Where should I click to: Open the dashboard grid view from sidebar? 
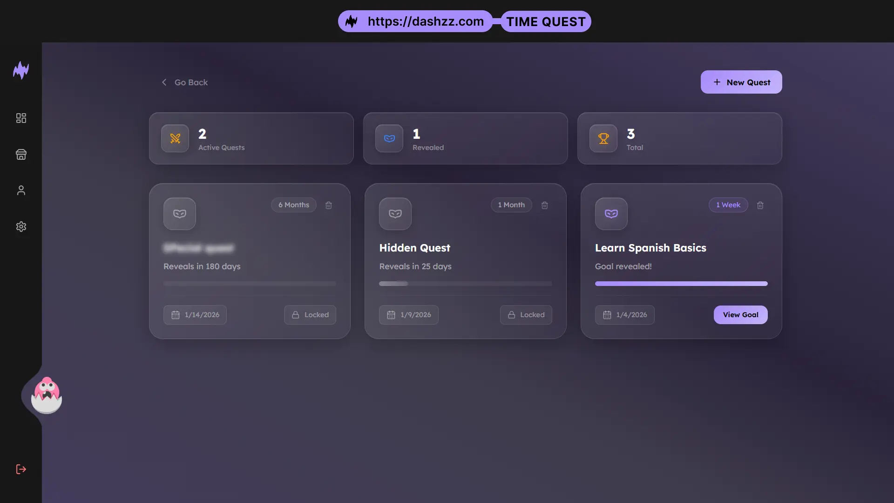pos(21,118)
